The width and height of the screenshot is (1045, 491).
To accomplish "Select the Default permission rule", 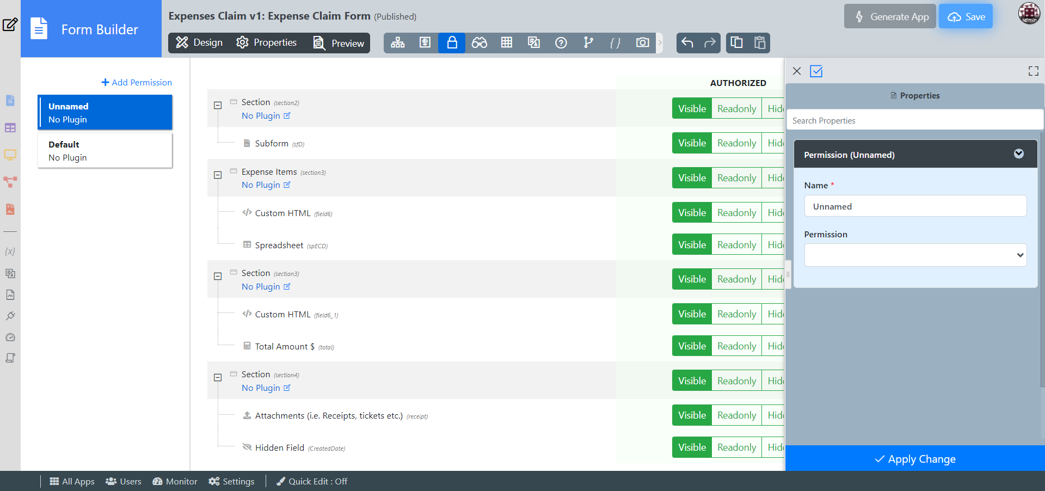I will (x=105, y=151).
